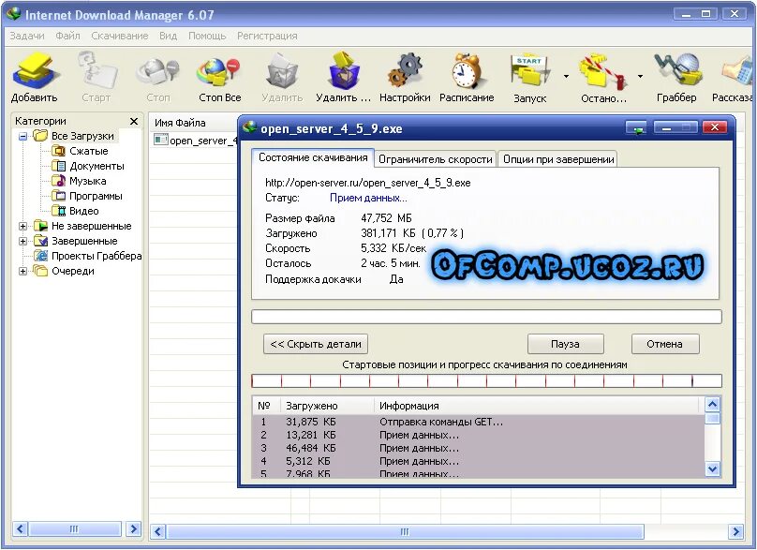Close the Категории panel with X
Viewport: 757px width, 550px height.
click(x=134, y=121)
